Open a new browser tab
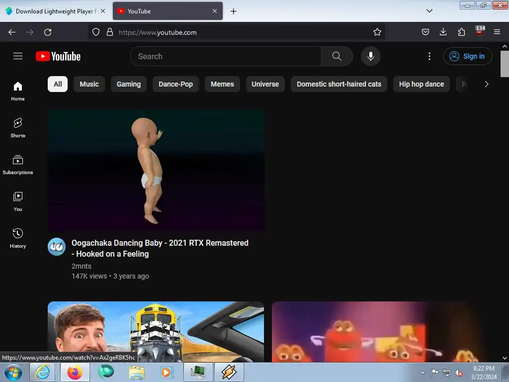Image resolution: width=509 pixels, height=382 pixels. click(233, 11)
